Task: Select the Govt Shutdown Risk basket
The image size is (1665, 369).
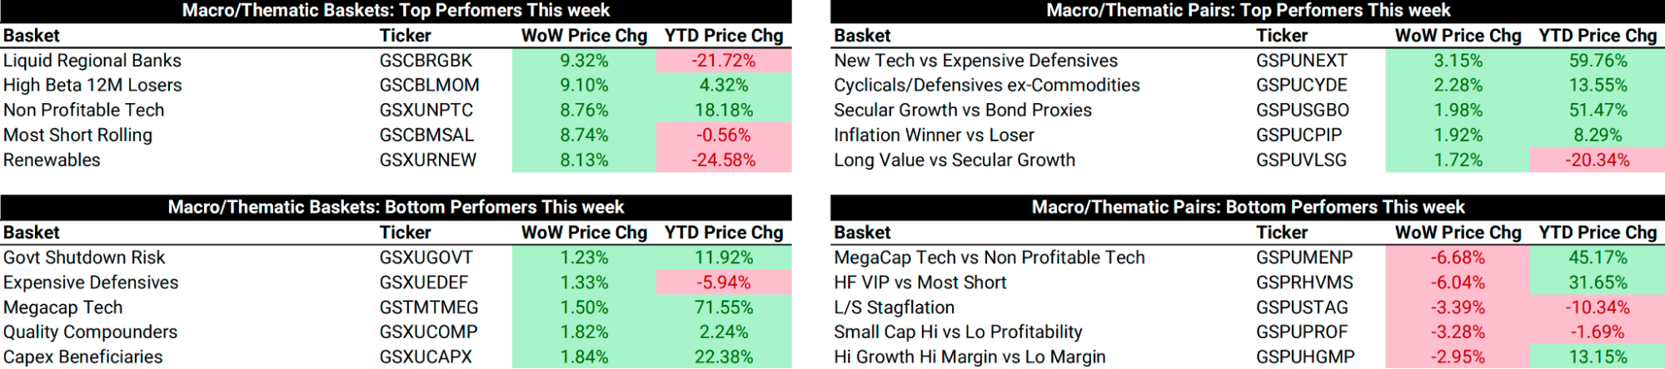Action: click(x=84, y=258)
